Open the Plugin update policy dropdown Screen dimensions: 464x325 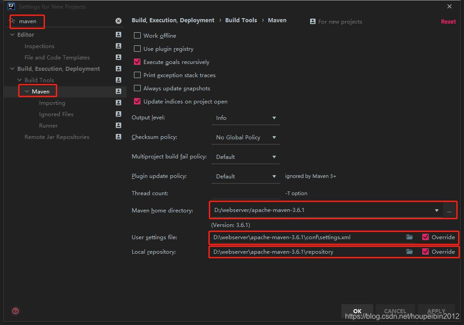pyautogui.click(x=246, y=176)
